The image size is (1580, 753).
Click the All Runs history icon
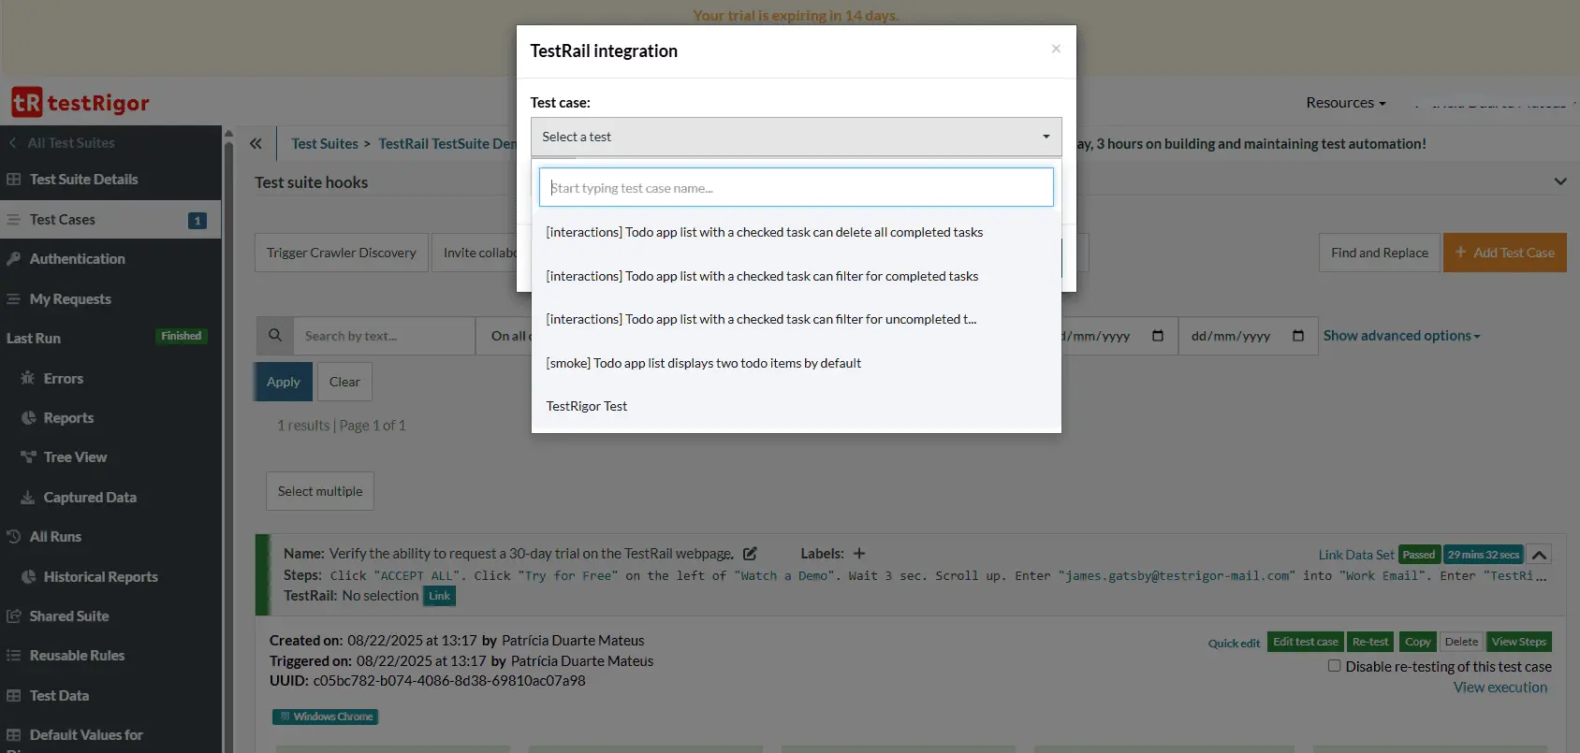tap(13, 537)
